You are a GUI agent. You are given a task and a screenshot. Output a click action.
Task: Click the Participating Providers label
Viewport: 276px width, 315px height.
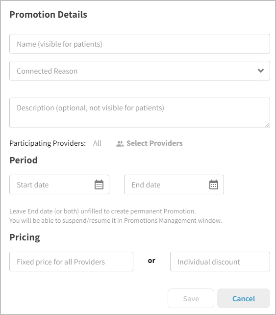pos(48,143)
